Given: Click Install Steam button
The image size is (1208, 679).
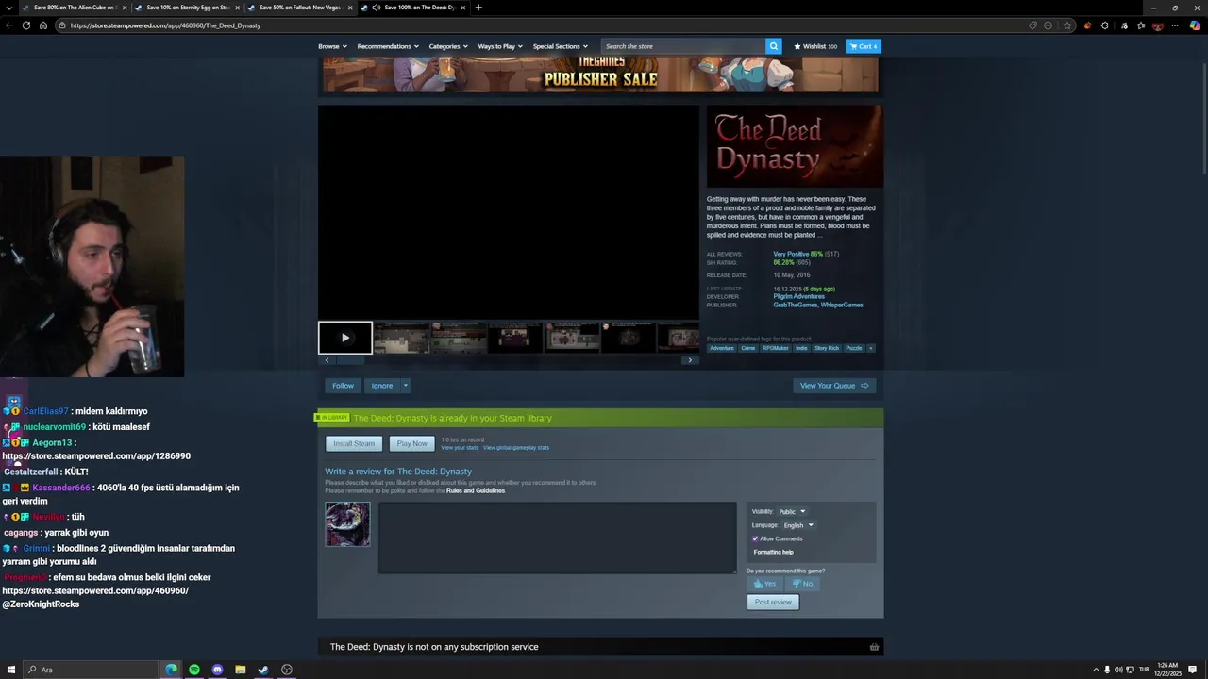Looking at the screenshot, I should (354, 443).
